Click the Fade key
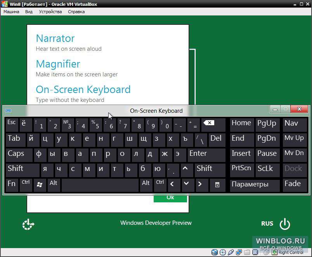312x257 pixels. 295,185
